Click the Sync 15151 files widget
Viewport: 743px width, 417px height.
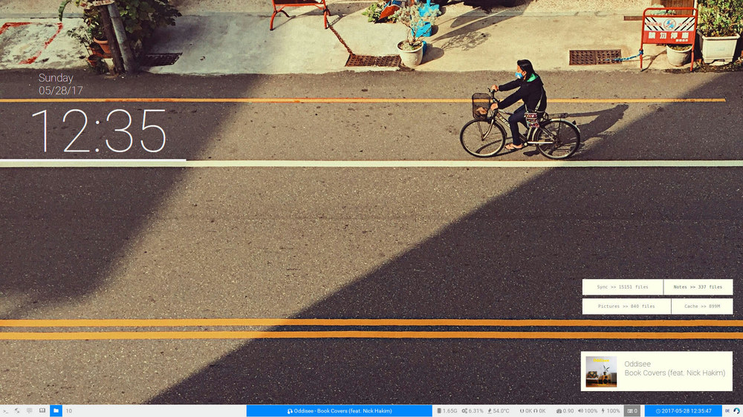point(623,287)
